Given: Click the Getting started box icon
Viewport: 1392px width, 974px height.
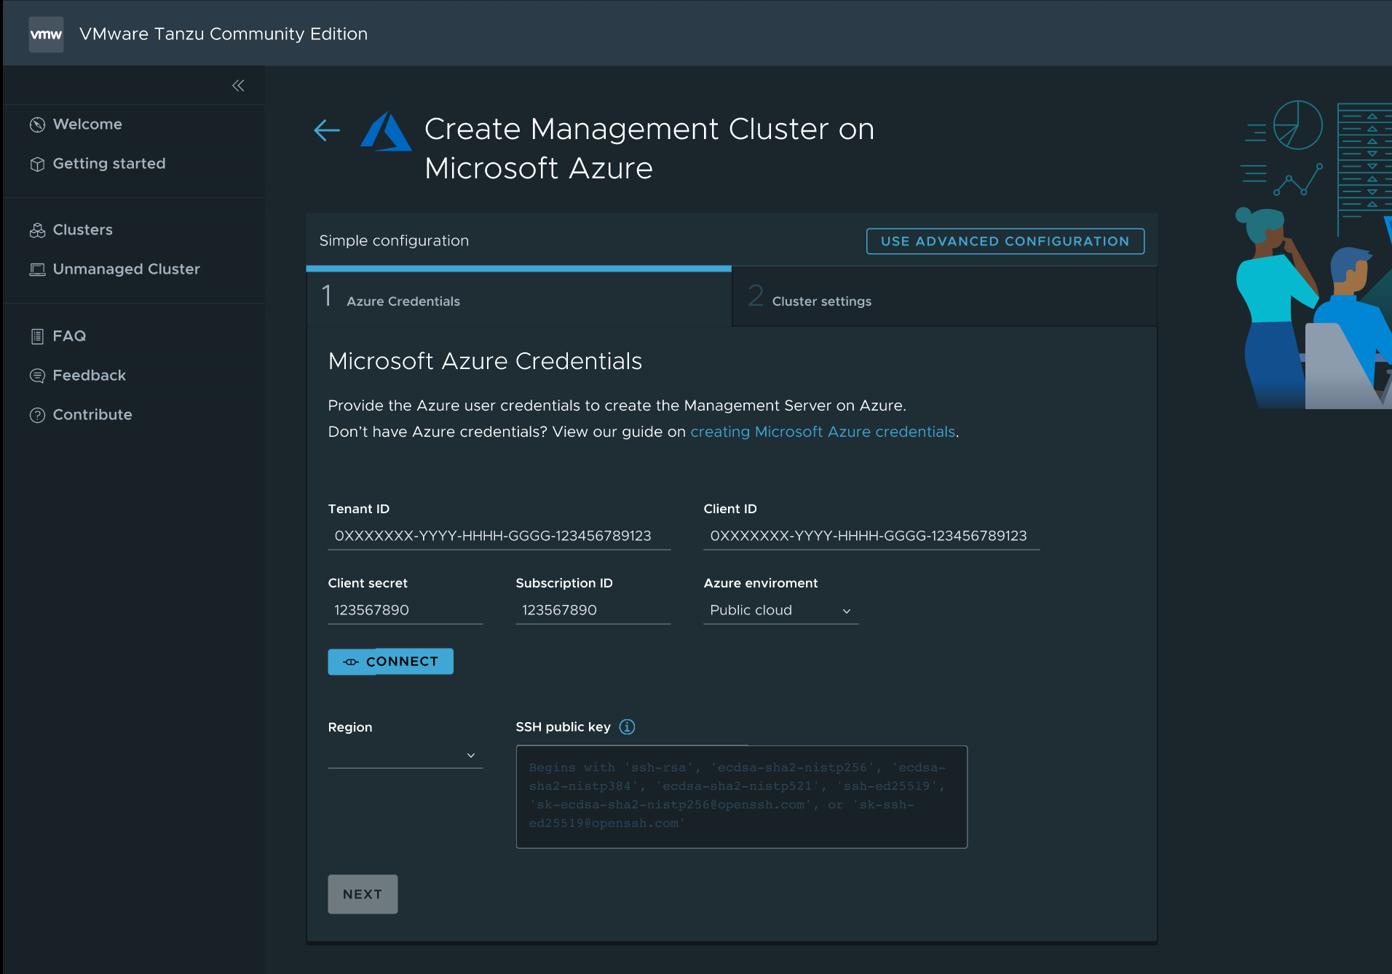Looking at the screenshot, I should pos(37,163).
